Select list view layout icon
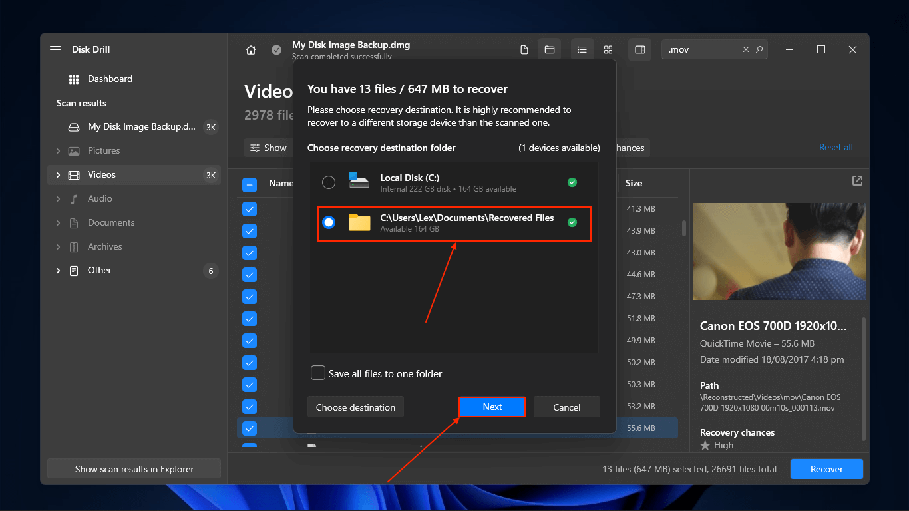The width and height of the screenshot is (909, 511). tap(582, 50)
